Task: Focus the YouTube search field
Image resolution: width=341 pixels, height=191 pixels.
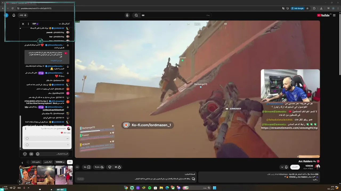Action: [176, 15]
